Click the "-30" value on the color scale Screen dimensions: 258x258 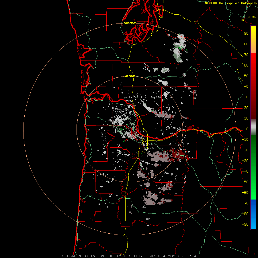245,161
